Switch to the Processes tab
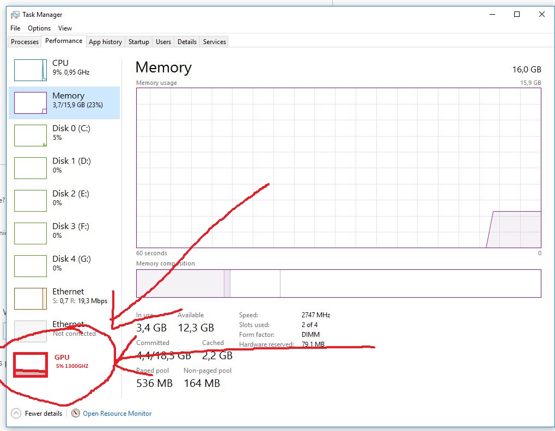 pyautogui.click(x=24, y=41)
